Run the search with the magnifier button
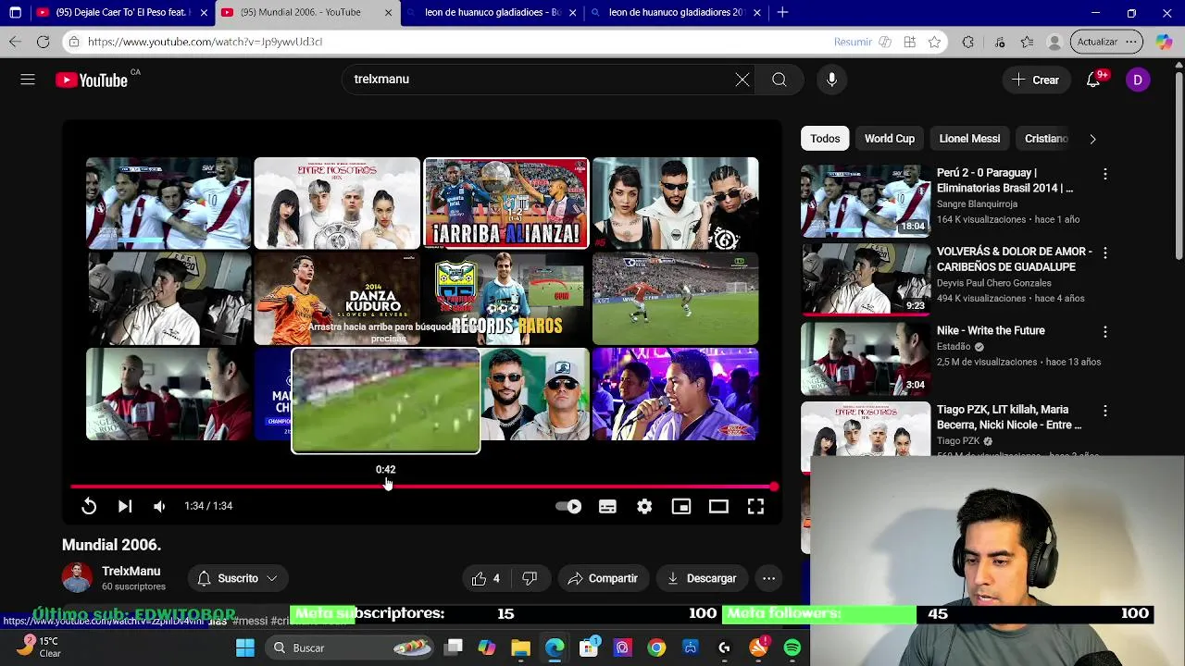 coord(780,80)
